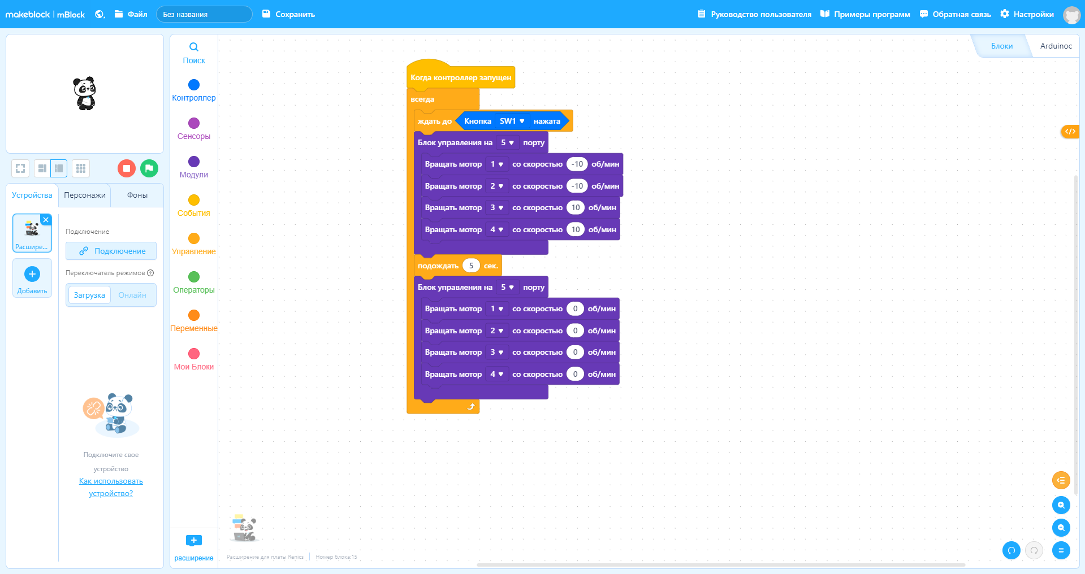Click the расширение add extension button
The width and height of the screenshot is (1085, 574).
pos(194,548)
